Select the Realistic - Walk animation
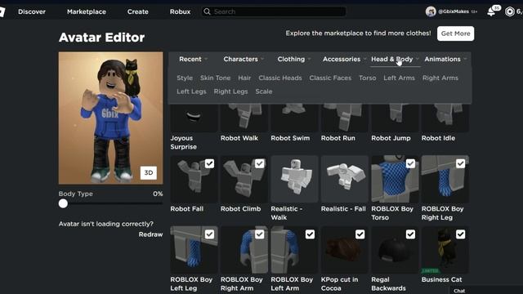The width and height of the screenshot is (523, 294). click(x=294, y=179)
